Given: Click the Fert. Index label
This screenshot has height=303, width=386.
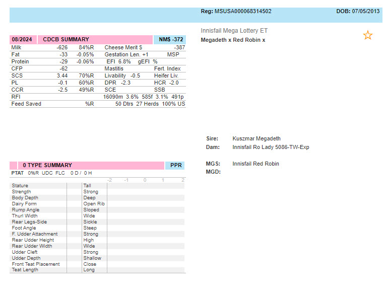Looking at the screenshot, I should click(167, 68).
